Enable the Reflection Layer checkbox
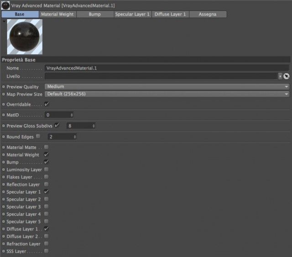This screenshot has width=292, height=257. [x=47, y=184]
